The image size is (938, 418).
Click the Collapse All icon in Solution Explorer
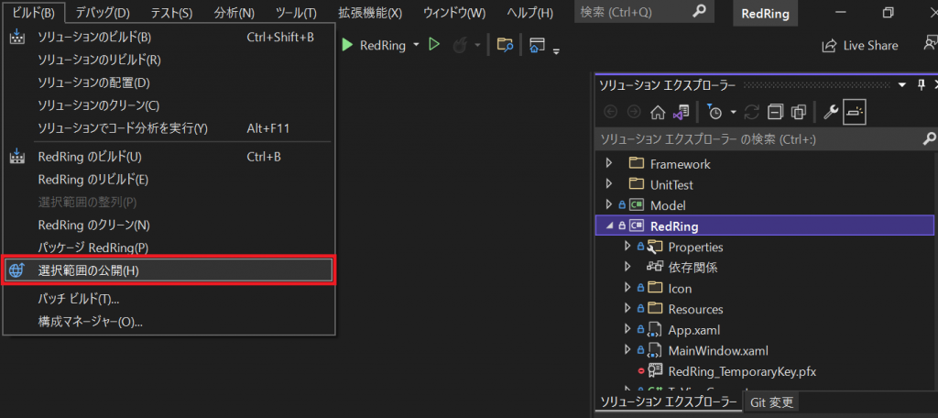click(x=776, y=112)
